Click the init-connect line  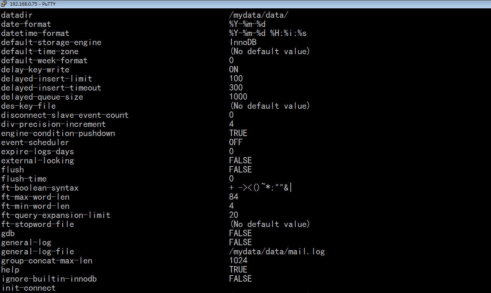click(29, 288)
